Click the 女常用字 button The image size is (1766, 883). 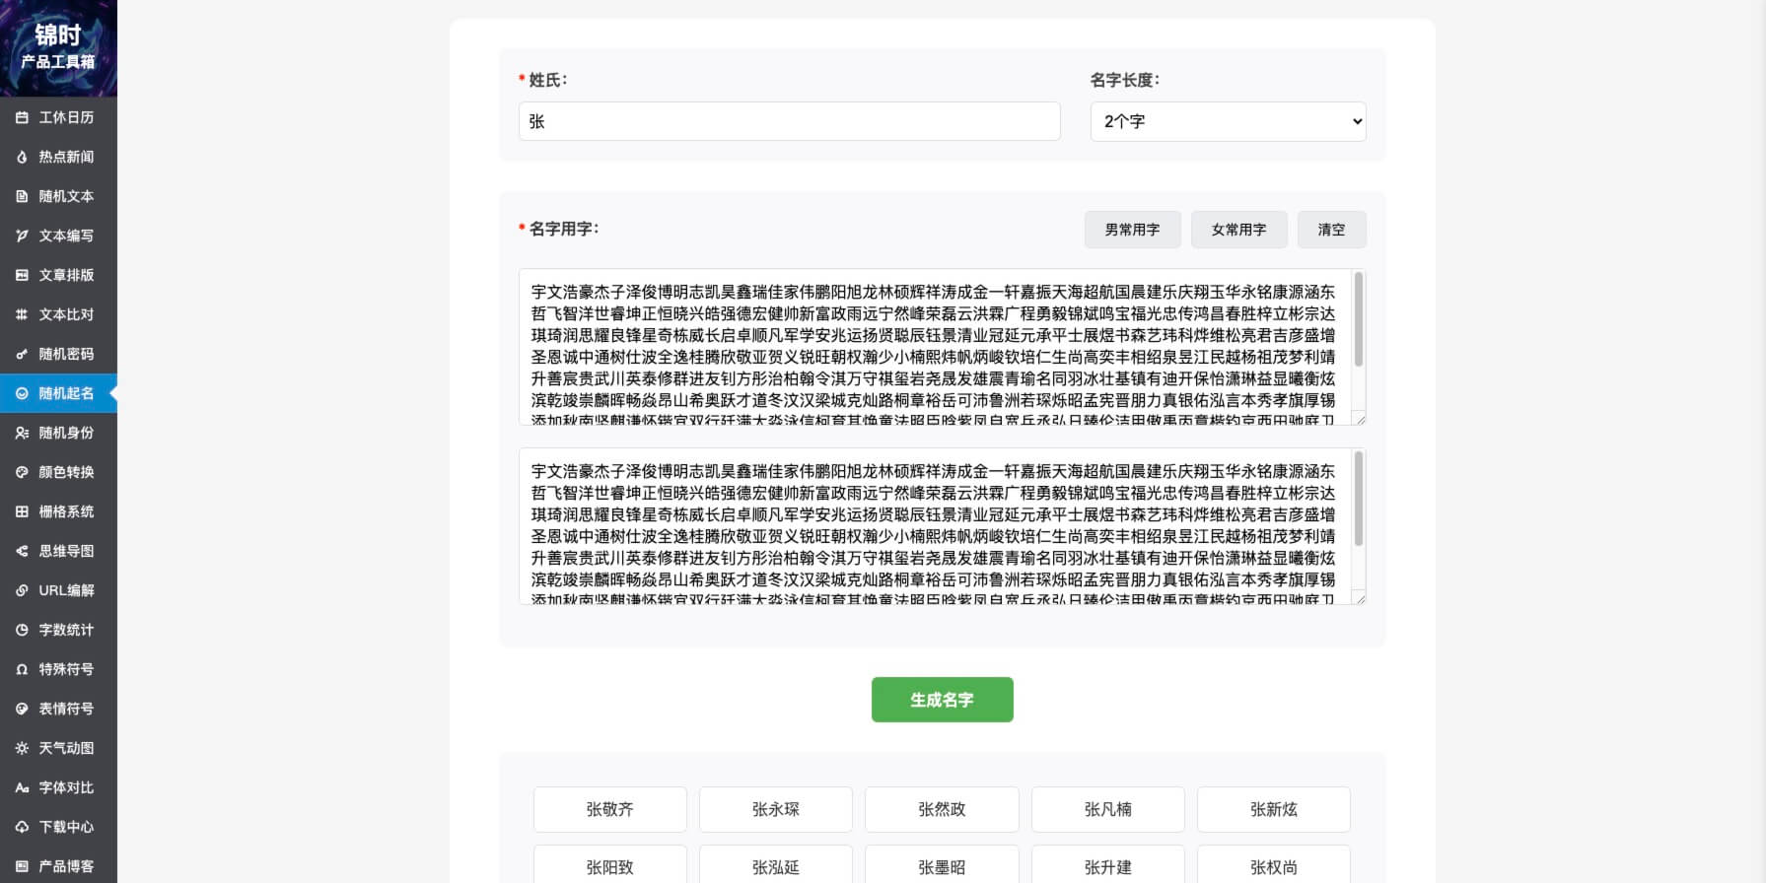[1238, 230]
